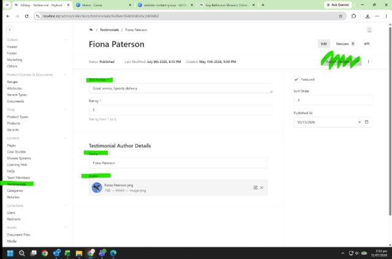
Task: Open the Products collection
Action: coord(13,123)
